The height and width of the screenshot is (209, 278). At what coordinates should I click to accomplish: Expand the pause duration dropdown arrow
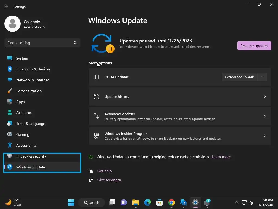(262, 77)
